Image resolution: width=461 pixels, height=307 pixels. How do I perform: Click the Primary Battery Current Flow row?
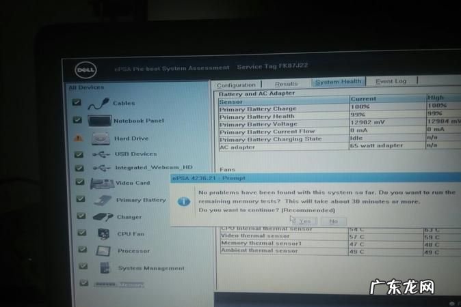(340, 131)
